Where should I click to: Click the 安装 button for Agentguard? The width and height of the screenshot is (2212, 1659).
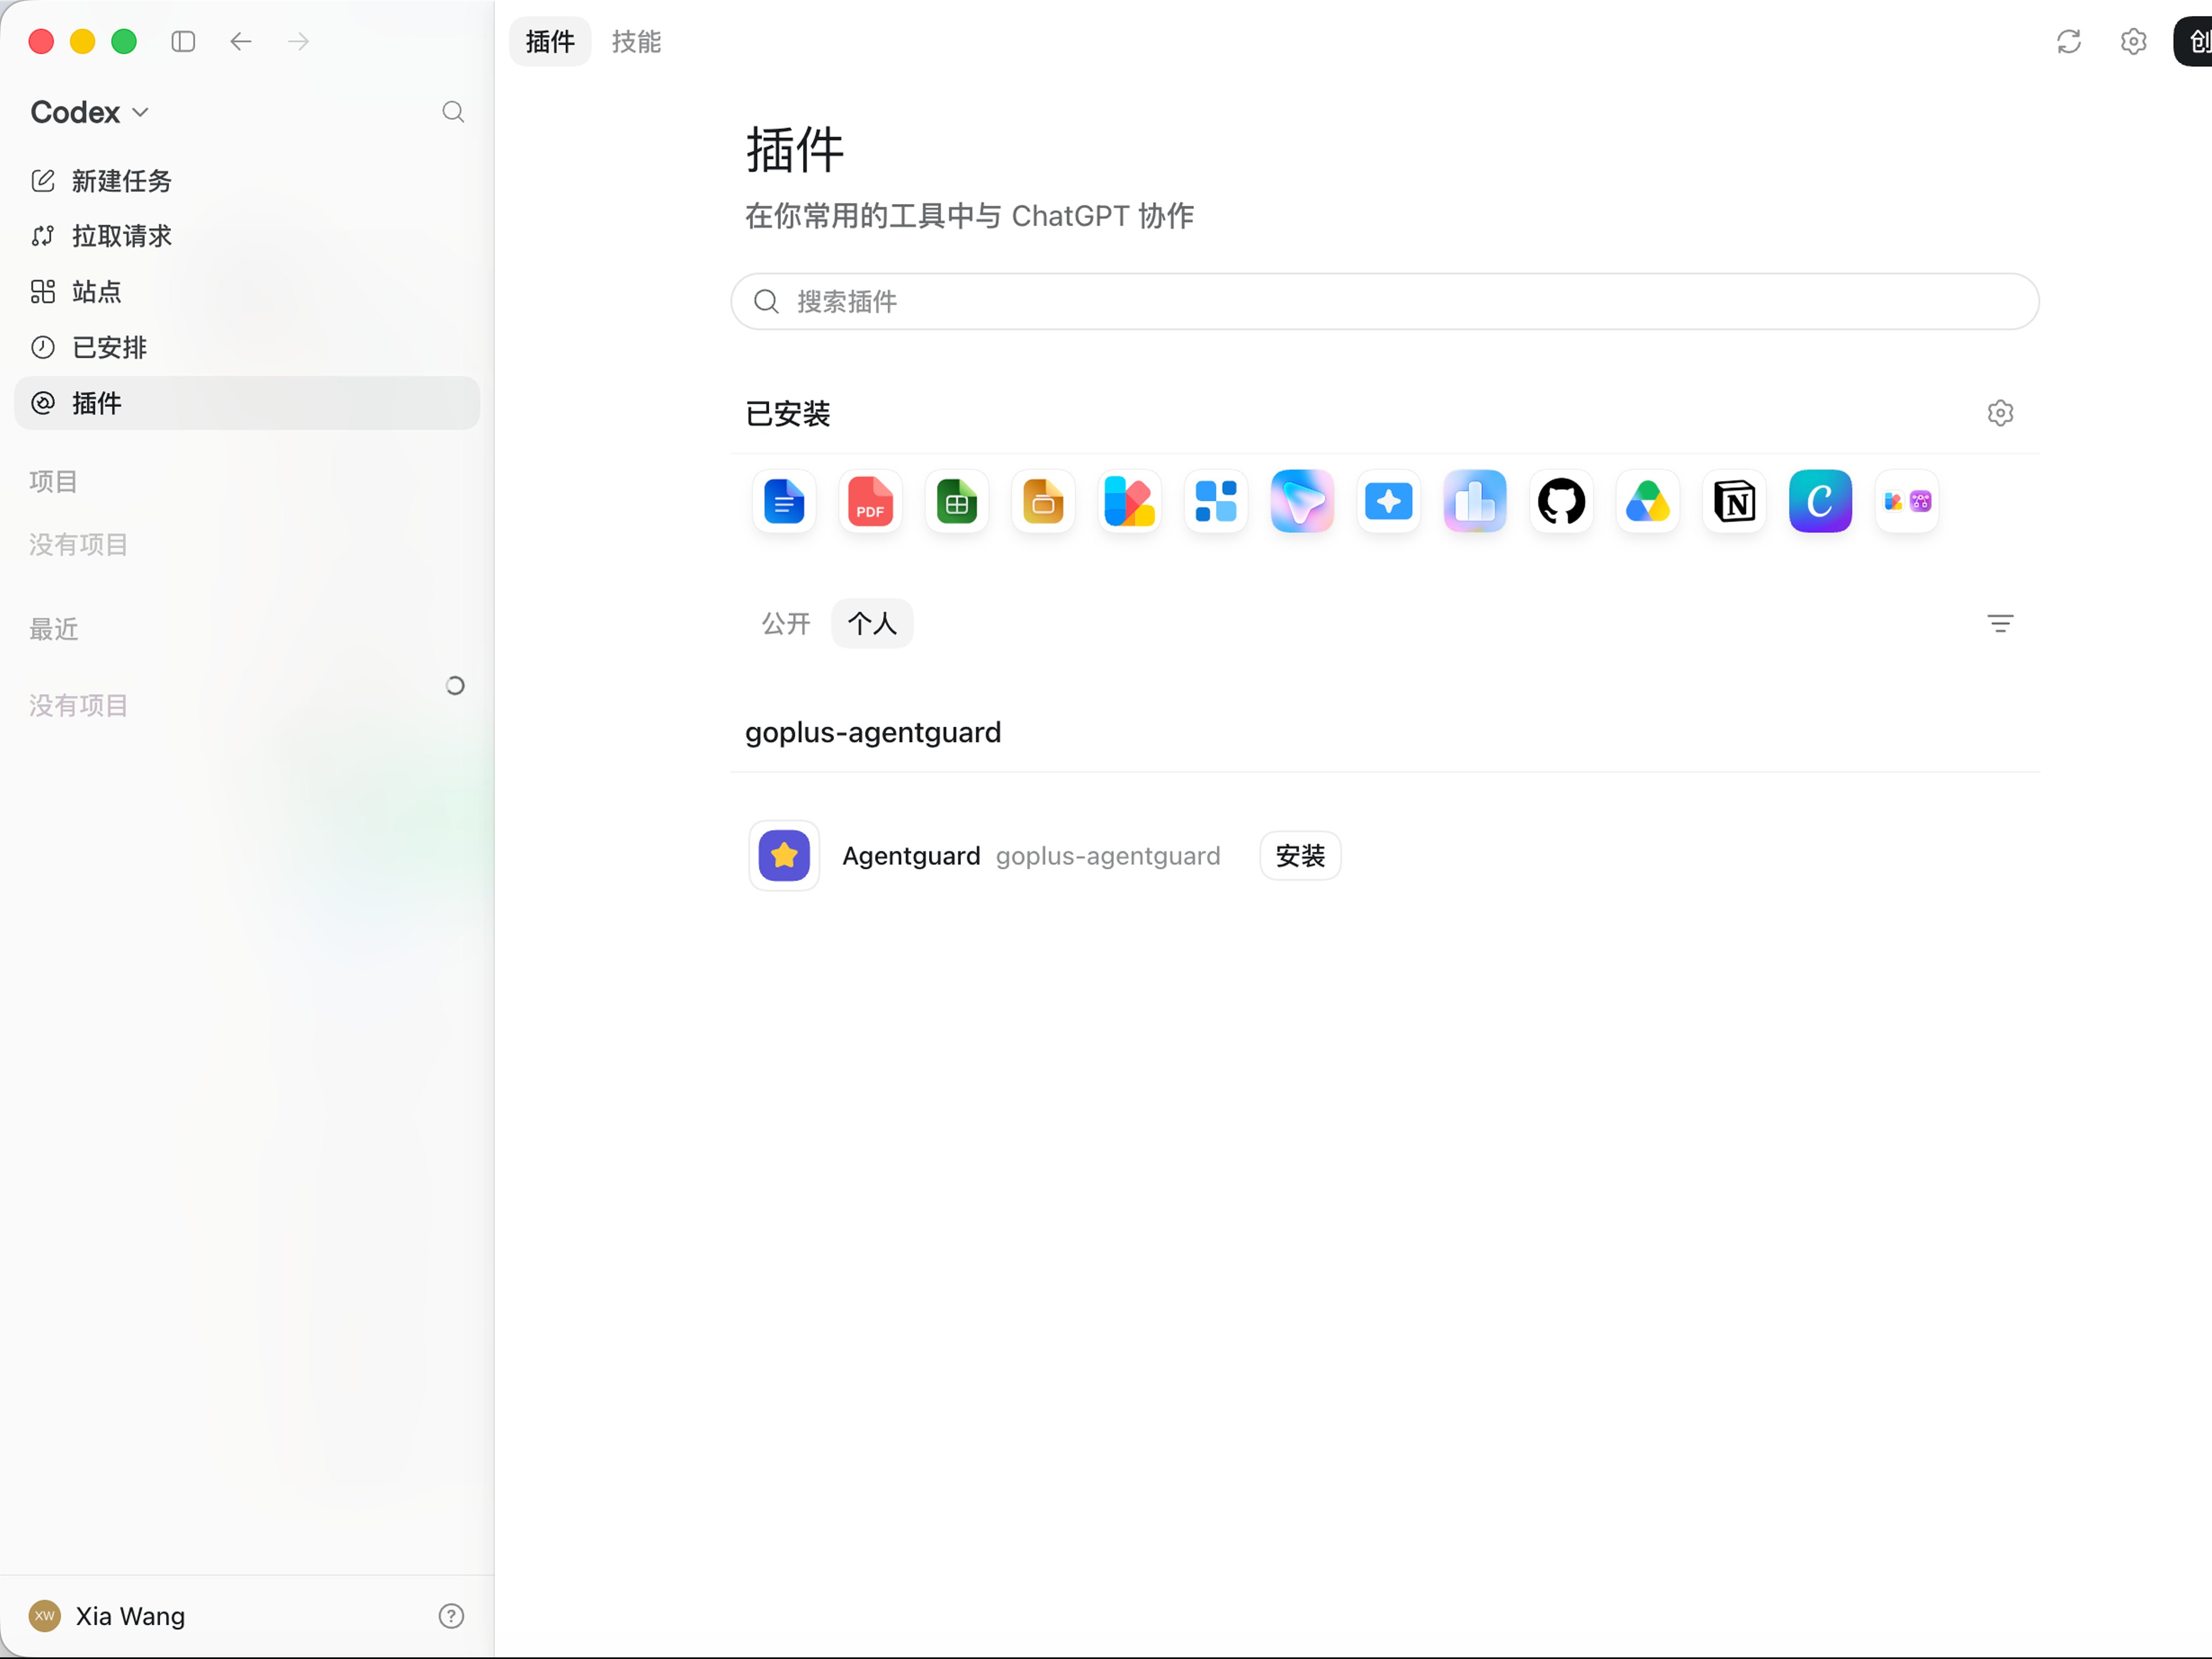[x=1300, y=856]
